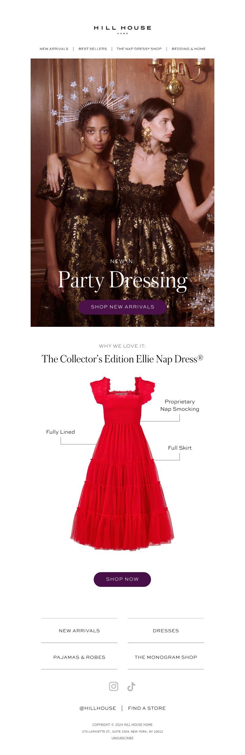Click the Hill House Home logo
Image resolution: width=245 pixels, height=755 pixels.
[x=123, y=29]
